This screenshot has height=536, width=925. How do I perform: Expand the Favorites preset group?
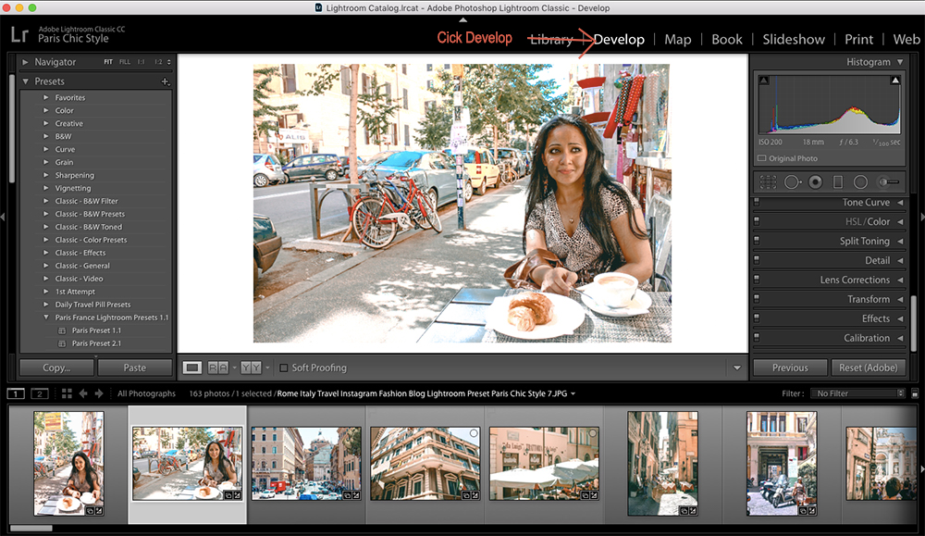tap(46, 97)
